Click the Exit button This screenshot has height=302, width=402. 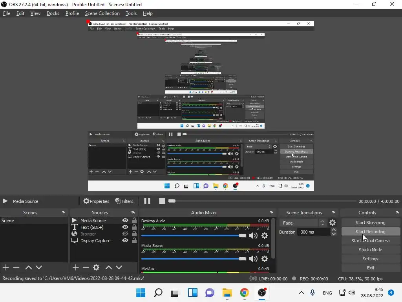point(371,267)
